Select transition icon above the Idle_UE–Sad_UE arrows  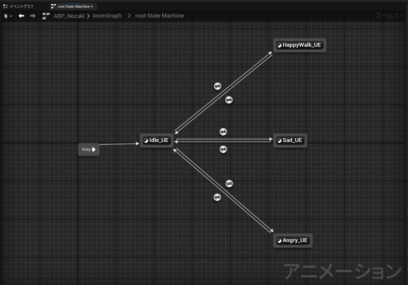click(x=223, y=132)
